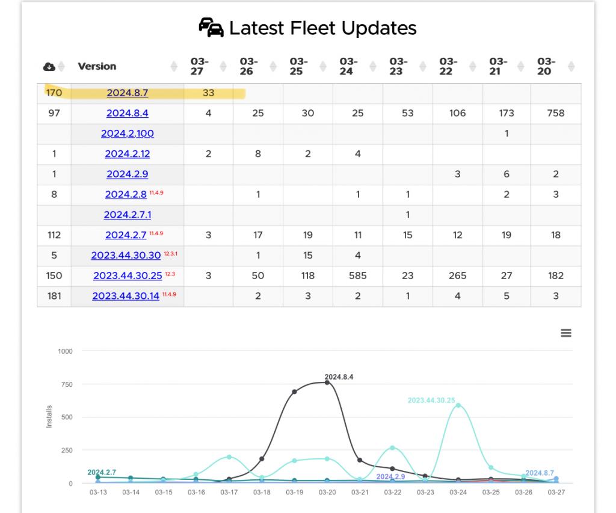Click the 33 cell in 2024.8.7 row
Viewport: 616px width, 513px height.
[208, 93]
